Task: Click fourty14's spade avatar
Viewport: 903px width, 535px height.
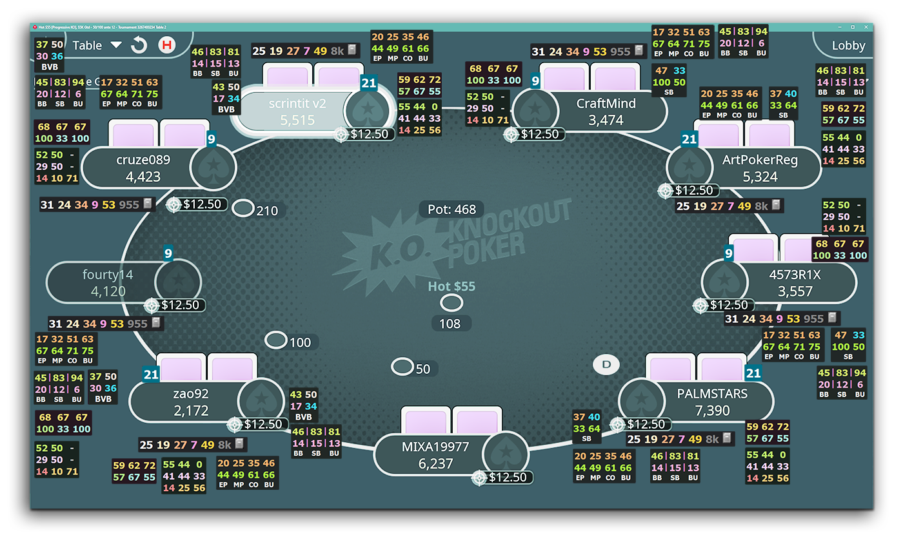Action: click(178, 282)
